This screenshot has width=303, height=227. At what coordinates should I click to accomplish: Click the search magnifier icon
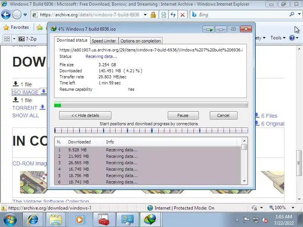292,14
